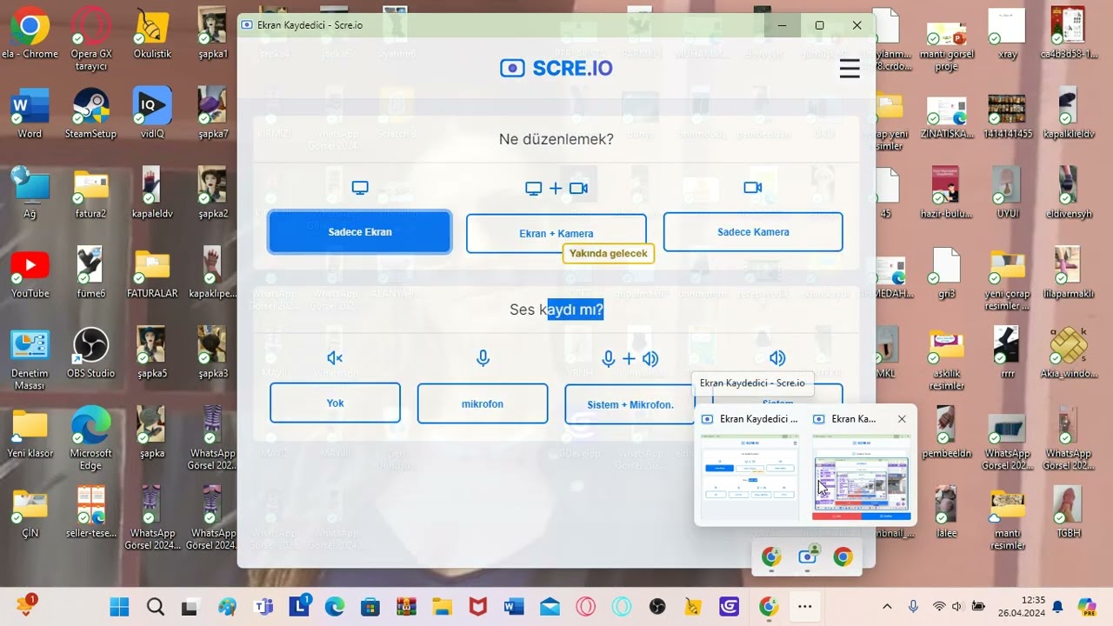Close the second taskbar preview window
The height and width of the screenshot is (626, 1113).
pos(902,419)
